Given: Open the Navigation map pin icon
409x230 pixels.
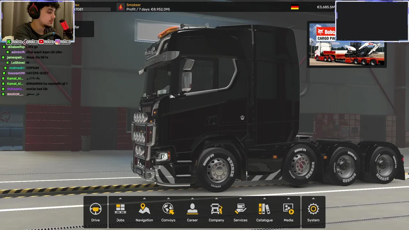Looking at the screenshot, I should click(x=144, y=209).
